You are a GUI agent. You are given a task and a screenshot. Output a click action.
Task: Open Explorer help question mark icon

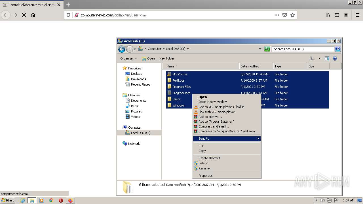pyautogui.click(x=335, y=58)
